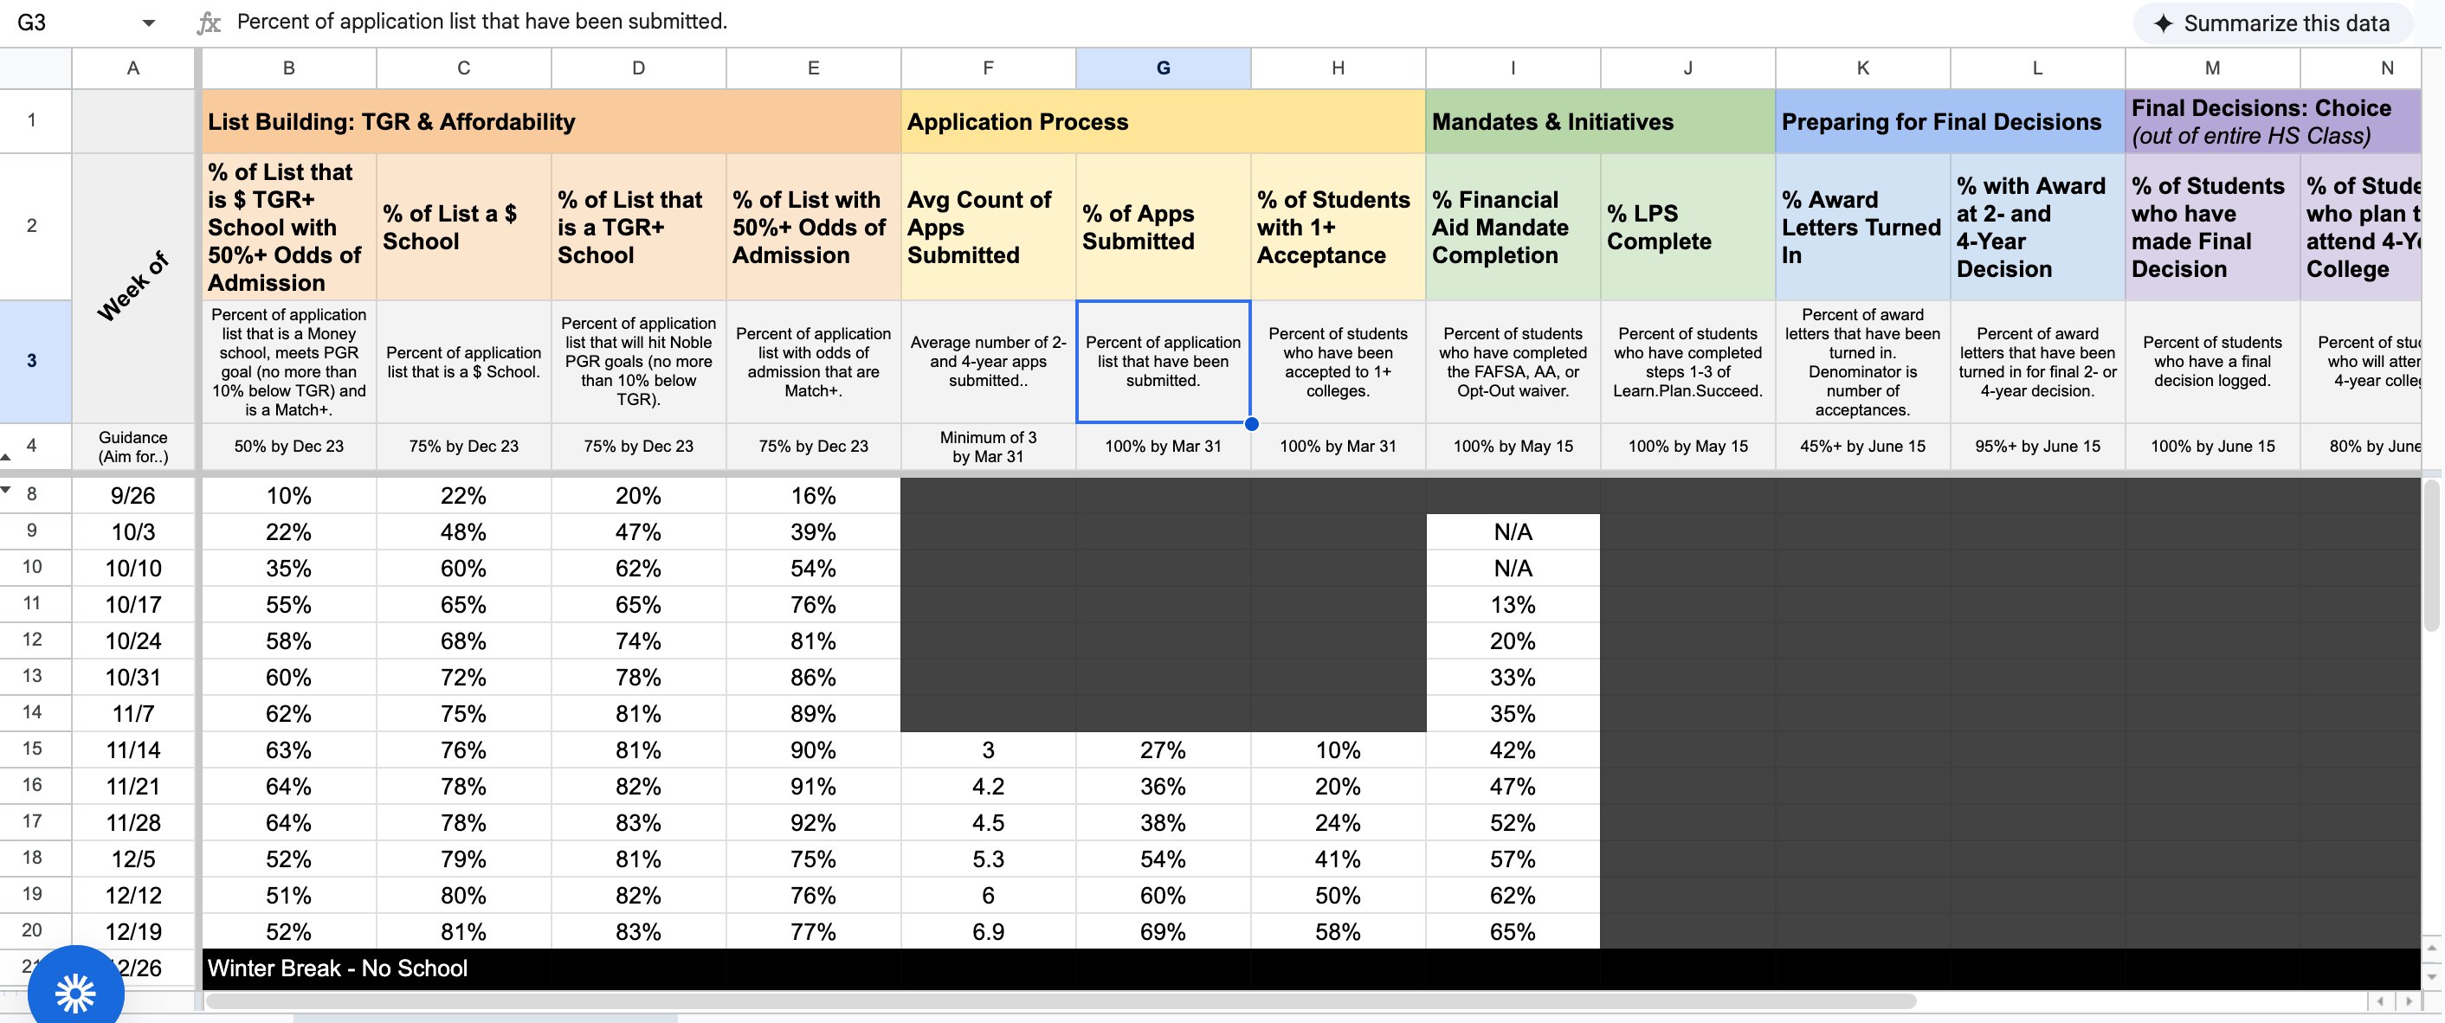Click the scroll right arrow button
The width and height of the screenshot is (2445, 1023).
click(2409, 1001)
